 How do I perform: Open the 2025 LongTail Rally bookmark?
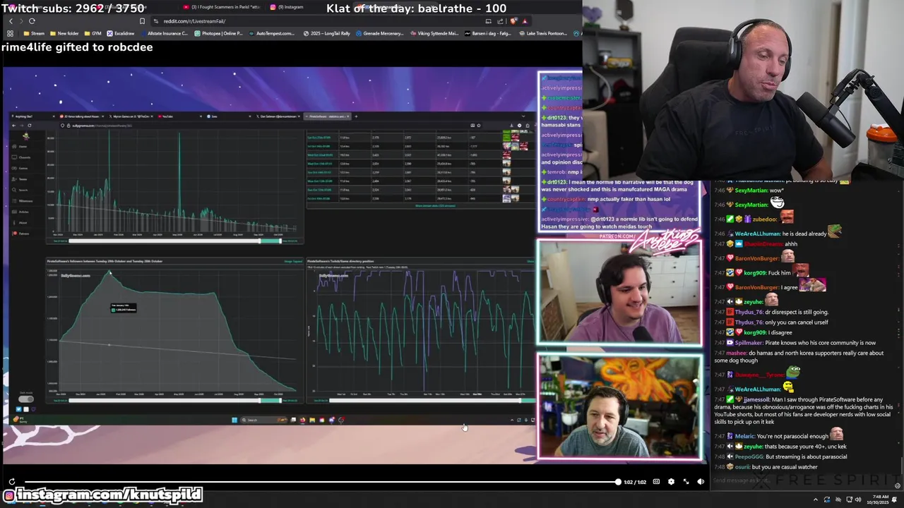pos(327,33)
